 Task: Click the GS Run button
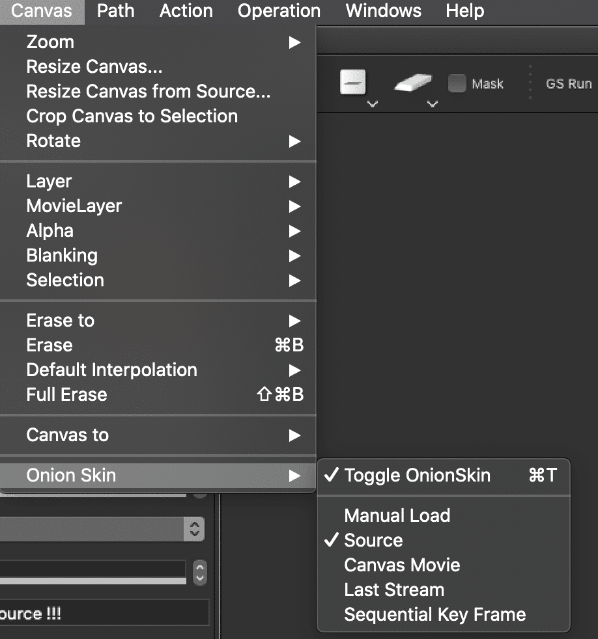[569, 84]
